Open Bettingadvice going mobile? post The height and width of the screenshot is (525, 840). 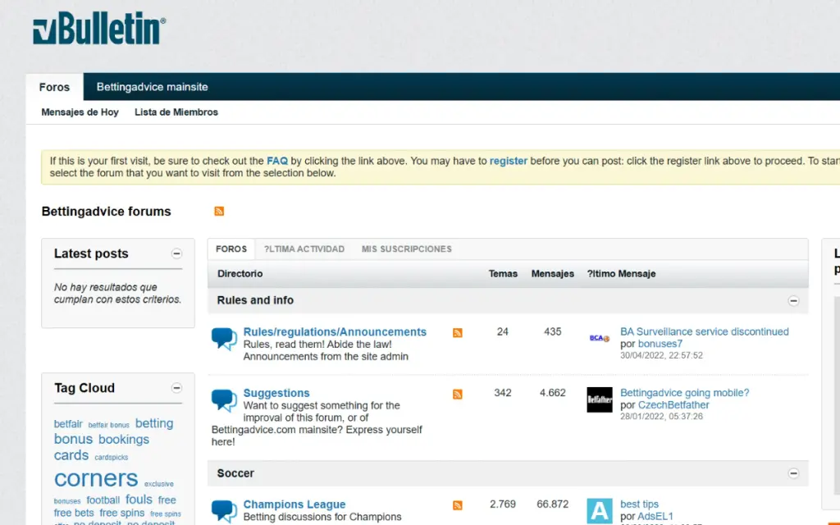point(685,393)
